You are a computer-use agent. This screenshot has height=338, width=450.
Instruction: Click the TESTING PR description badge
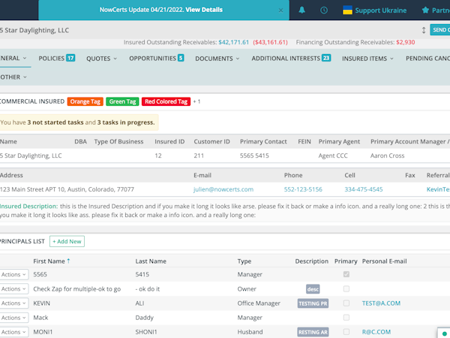point(313,303)
